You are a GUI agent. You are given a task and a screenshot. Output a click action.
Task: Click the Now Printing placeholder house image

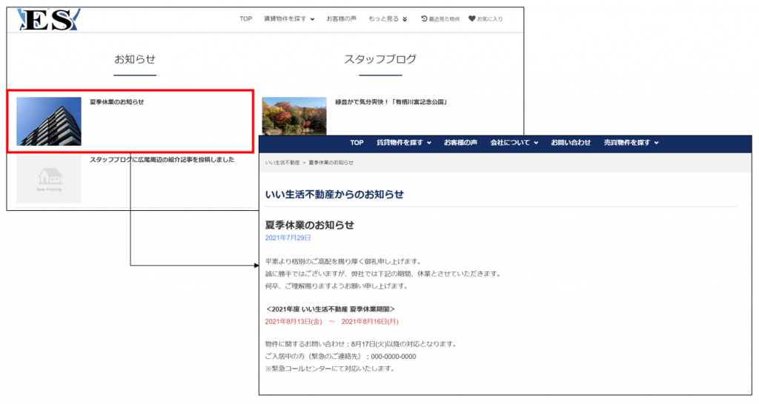pos(49,179)
